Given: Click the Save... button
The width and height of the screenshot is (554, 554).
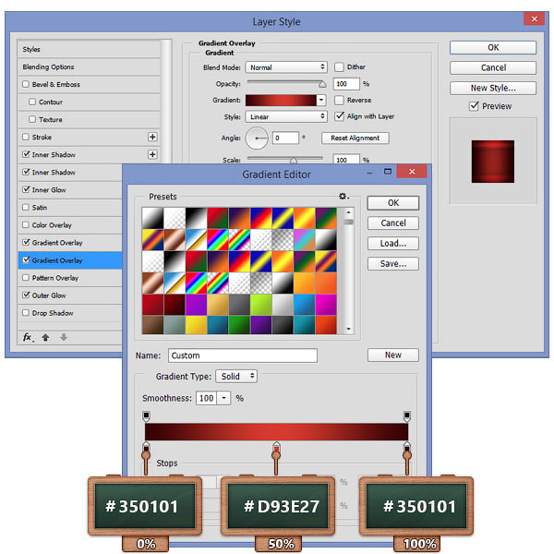Looking at the screenshot, I should [393, 263].
